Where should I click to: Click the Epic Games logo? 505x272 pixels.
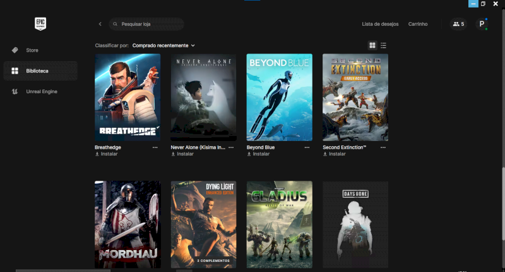(x=40, y=24)
